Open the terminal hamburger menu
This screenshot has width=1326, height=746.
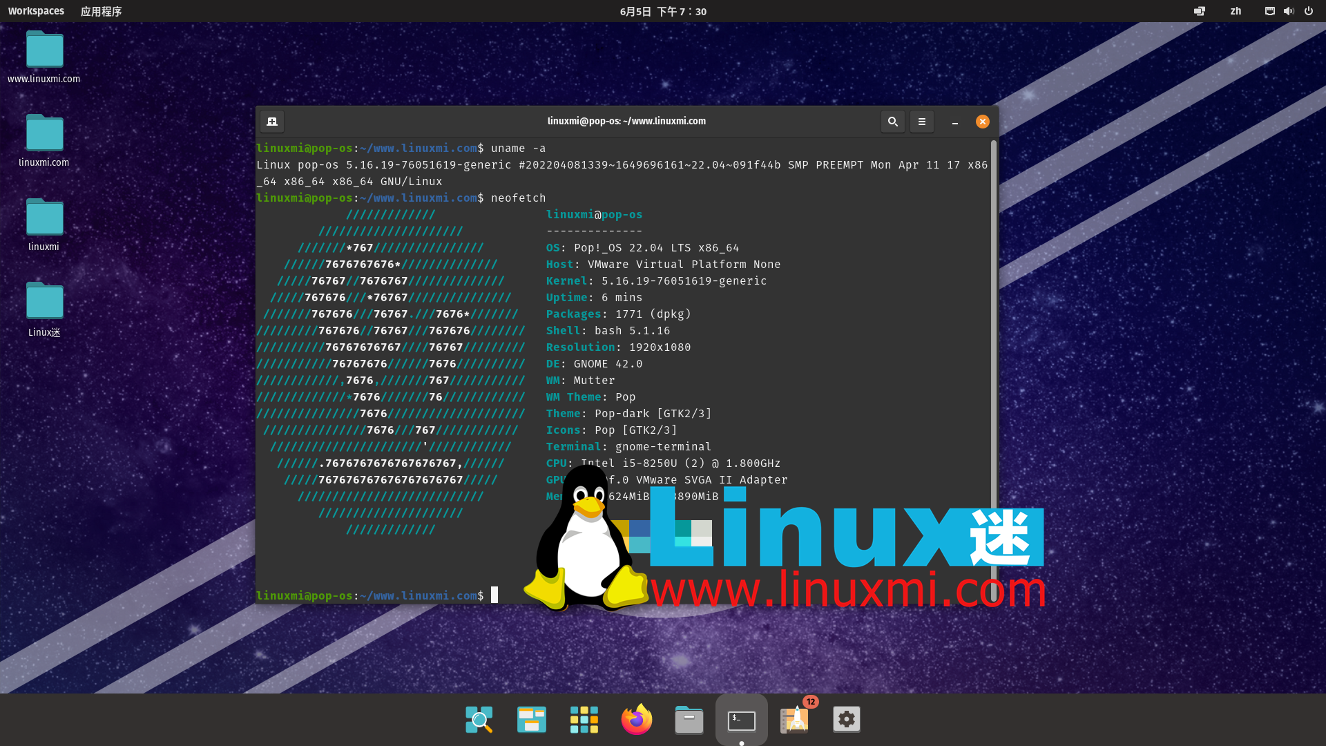coord(921,122)
